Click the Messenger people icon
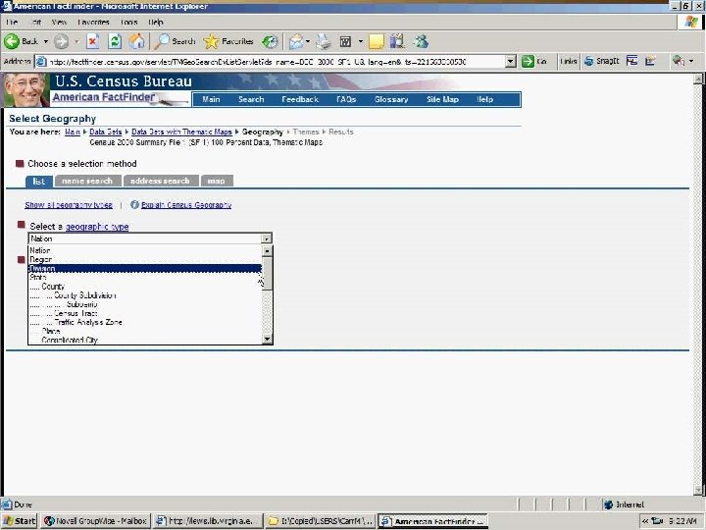 (x=421, y=41)
